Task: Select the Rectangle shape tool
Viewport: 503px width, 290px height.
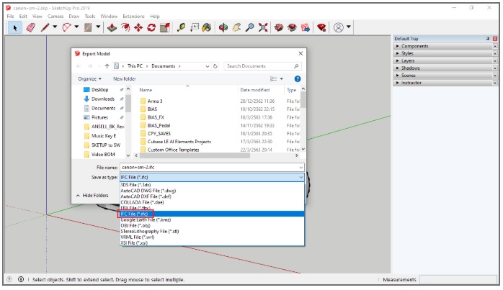Action: click(x=88, y=28)
